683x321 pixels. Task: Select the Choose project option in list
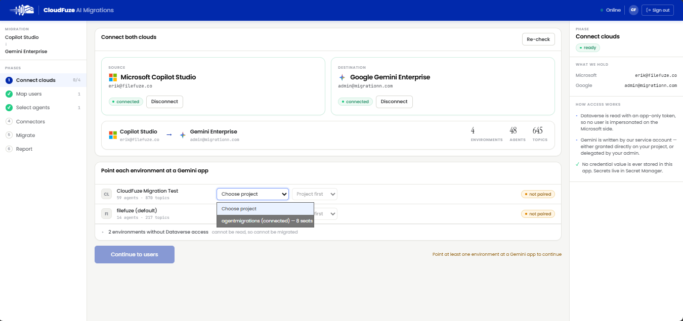click(x=266, y=209)
